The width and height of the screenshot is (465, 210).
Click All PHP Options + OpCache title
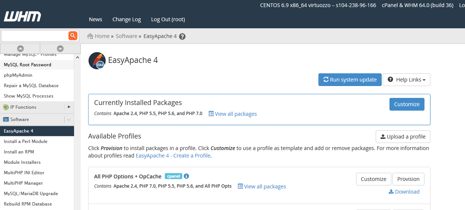(128, 176)
